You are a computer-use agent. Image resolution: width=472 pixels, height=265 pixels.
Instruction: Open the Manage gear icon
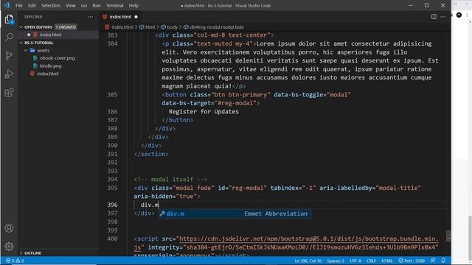coord(9,247)
